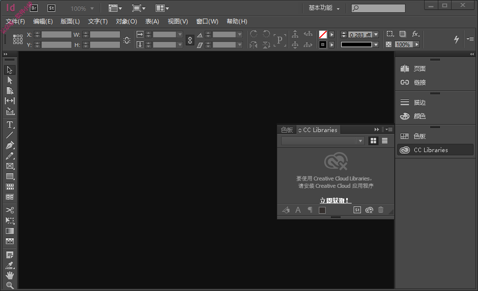The width and height of the screenshot is (478, 291).
Task: Select the Gap tool
Action: 10,101
